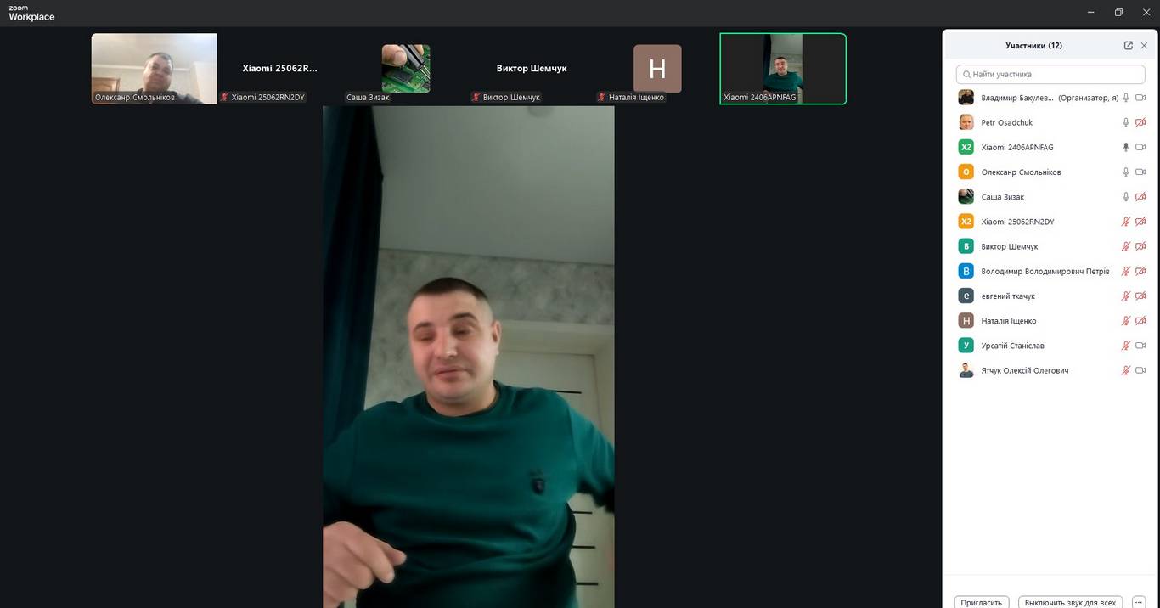Click camera icon for Урсатій Станіслав
Viewport: 1160px width, 608px height.
pos(1140,346)
